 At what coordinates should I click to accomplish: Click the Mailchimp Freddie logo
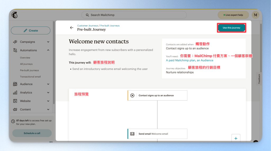coord(15,15)
